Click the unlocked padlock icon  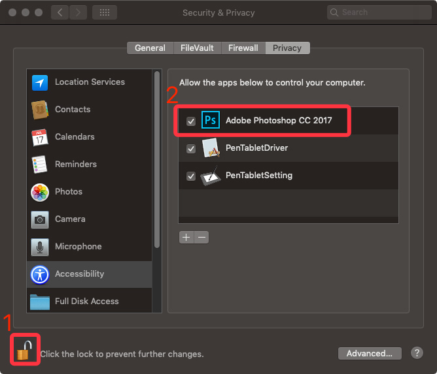24,351
